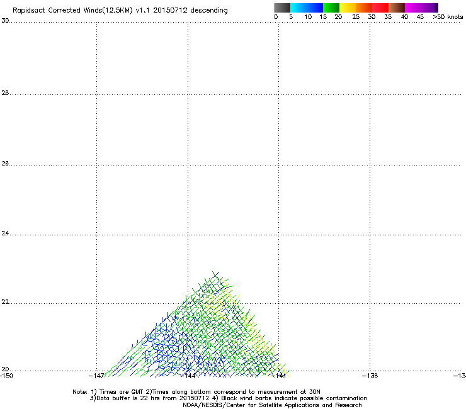Click the cyan-to-blue 5–15 knots legend gradient

point(307,8)
